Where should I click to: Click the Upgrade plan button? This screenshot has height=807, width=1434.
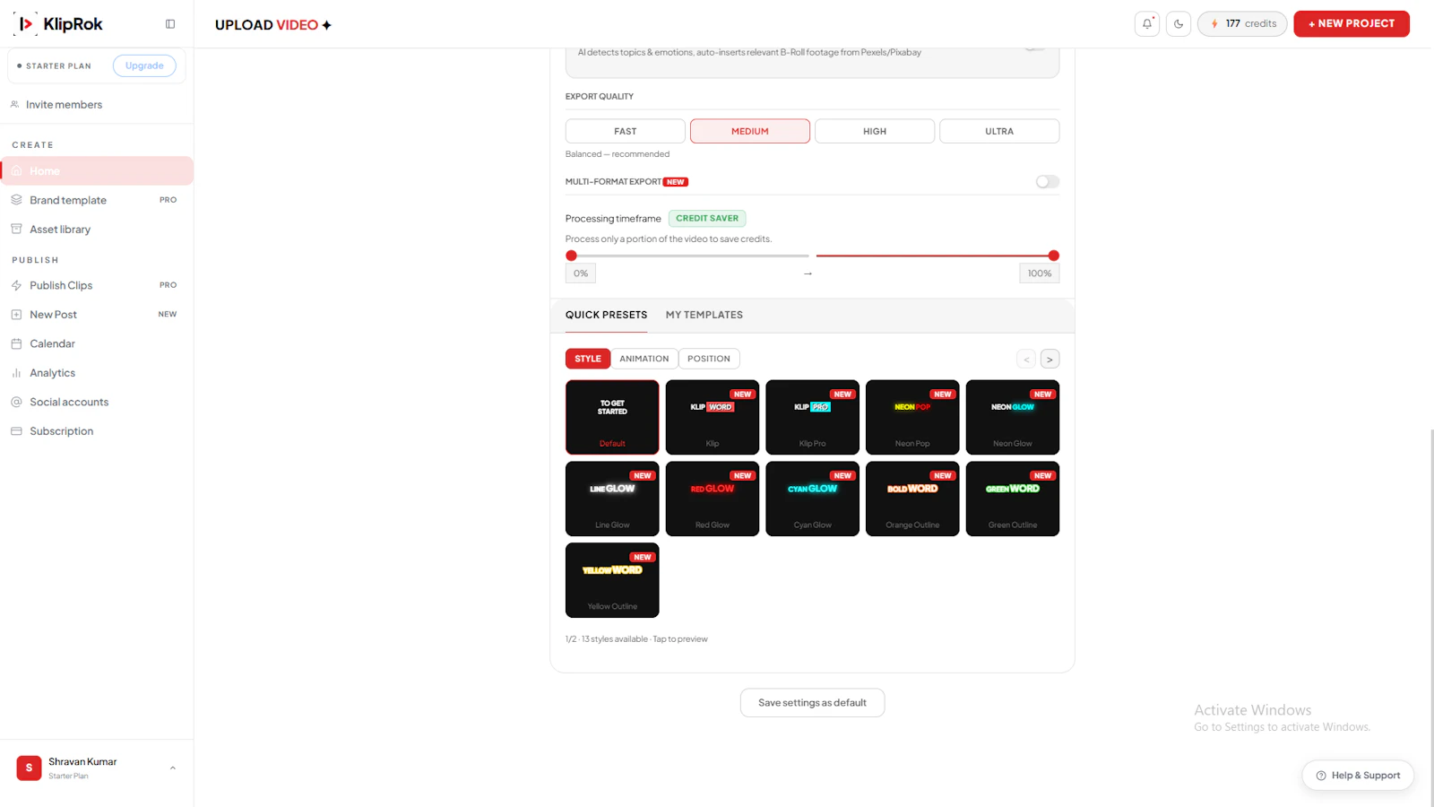point(144,65)
